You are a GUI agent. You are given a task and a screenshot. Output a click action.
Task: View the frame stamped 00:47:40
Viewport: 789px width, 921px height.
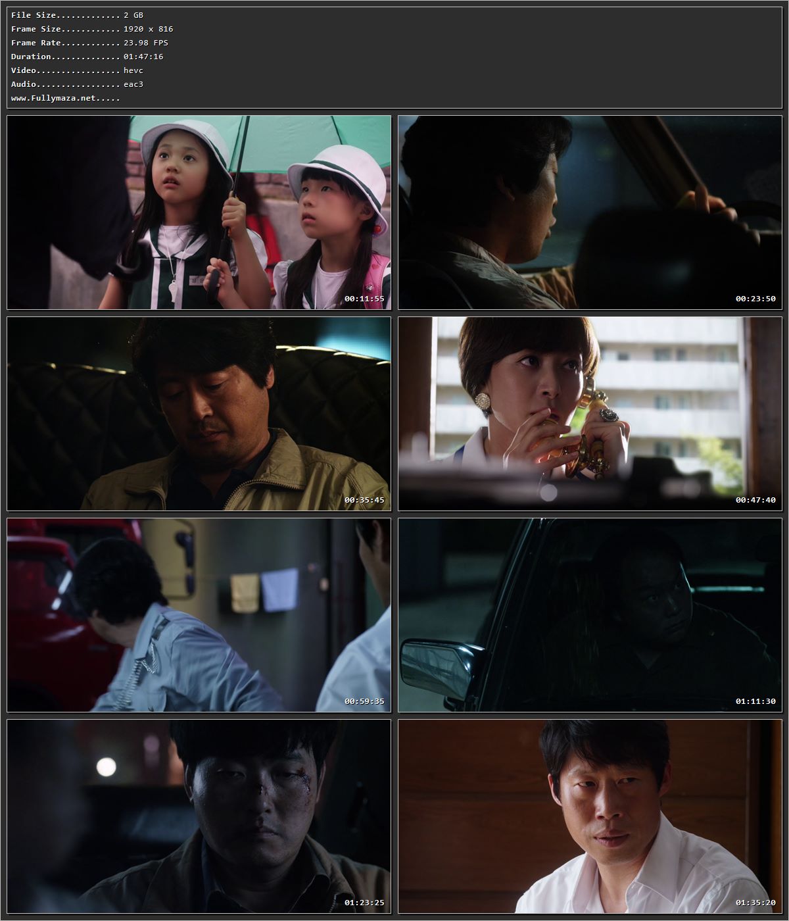pyautogui.click(x=590, y=414)
